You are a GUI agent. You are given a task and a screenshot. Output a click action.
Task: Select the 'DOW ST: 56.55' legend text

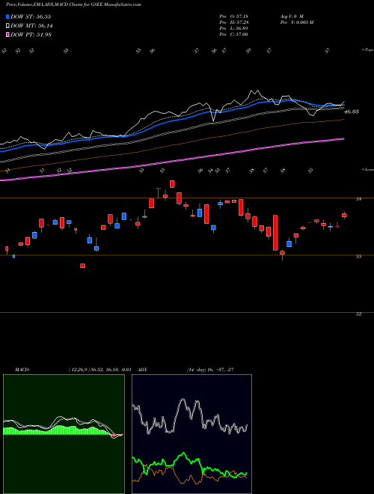point(31,16)
